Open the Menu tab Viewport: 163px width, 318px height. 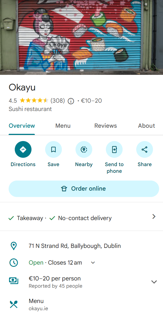tap(63, 126)
